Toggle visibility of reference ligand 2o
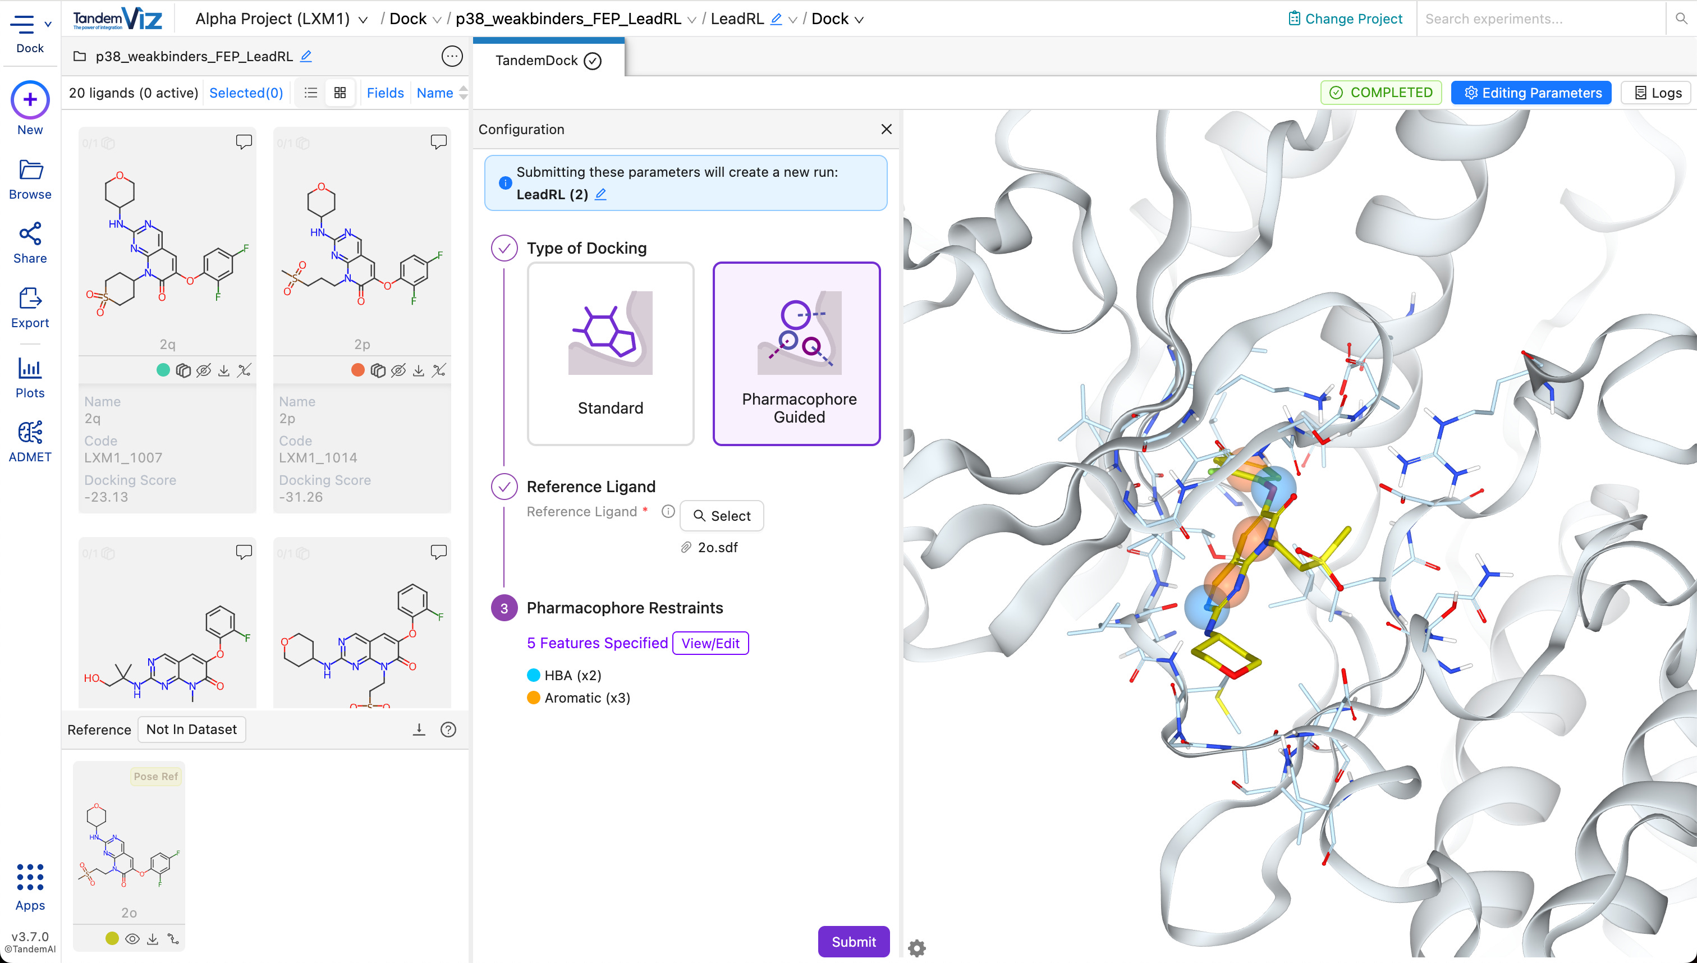The image size is (1697, 963). [132, 938]
